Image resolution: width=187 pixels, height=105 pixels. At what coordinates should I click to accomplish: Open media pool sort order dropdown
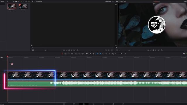(x=26, y=2)
